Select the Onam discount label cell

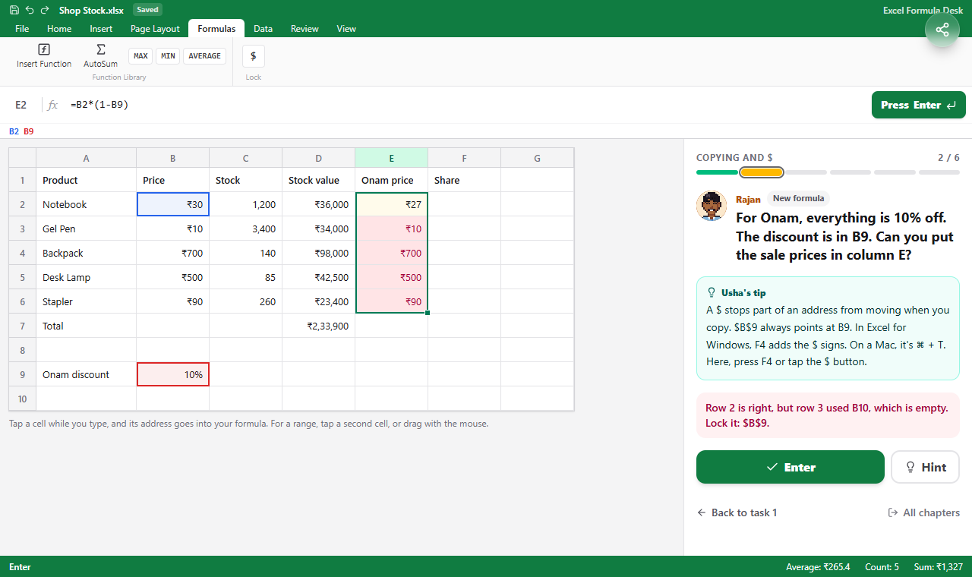point(87,374)
